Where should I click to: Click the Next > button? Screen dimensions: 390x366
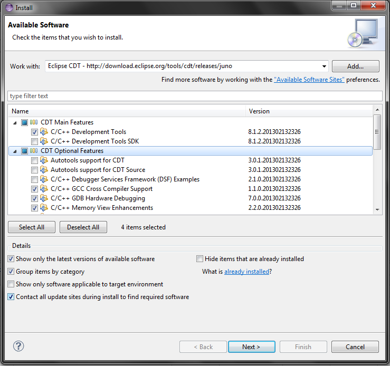pos(251,347)
